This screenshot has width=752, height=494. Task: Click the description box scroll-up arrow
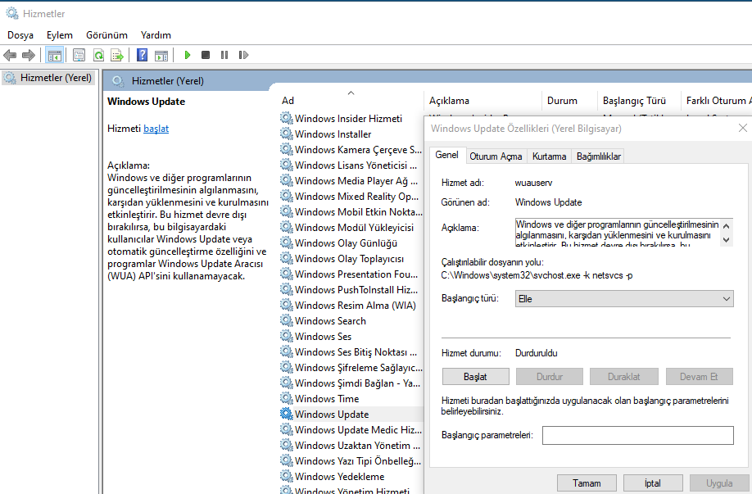(x=726, y=226)
